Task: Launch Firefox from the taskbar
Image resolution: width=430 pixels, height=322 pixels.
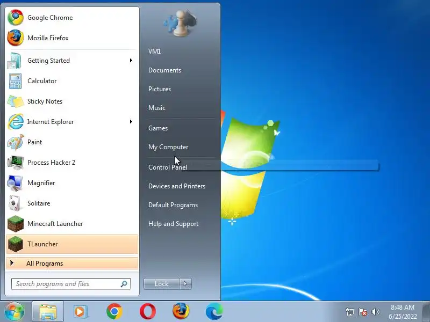Action: pyautogui.click(x=181, y=311)
